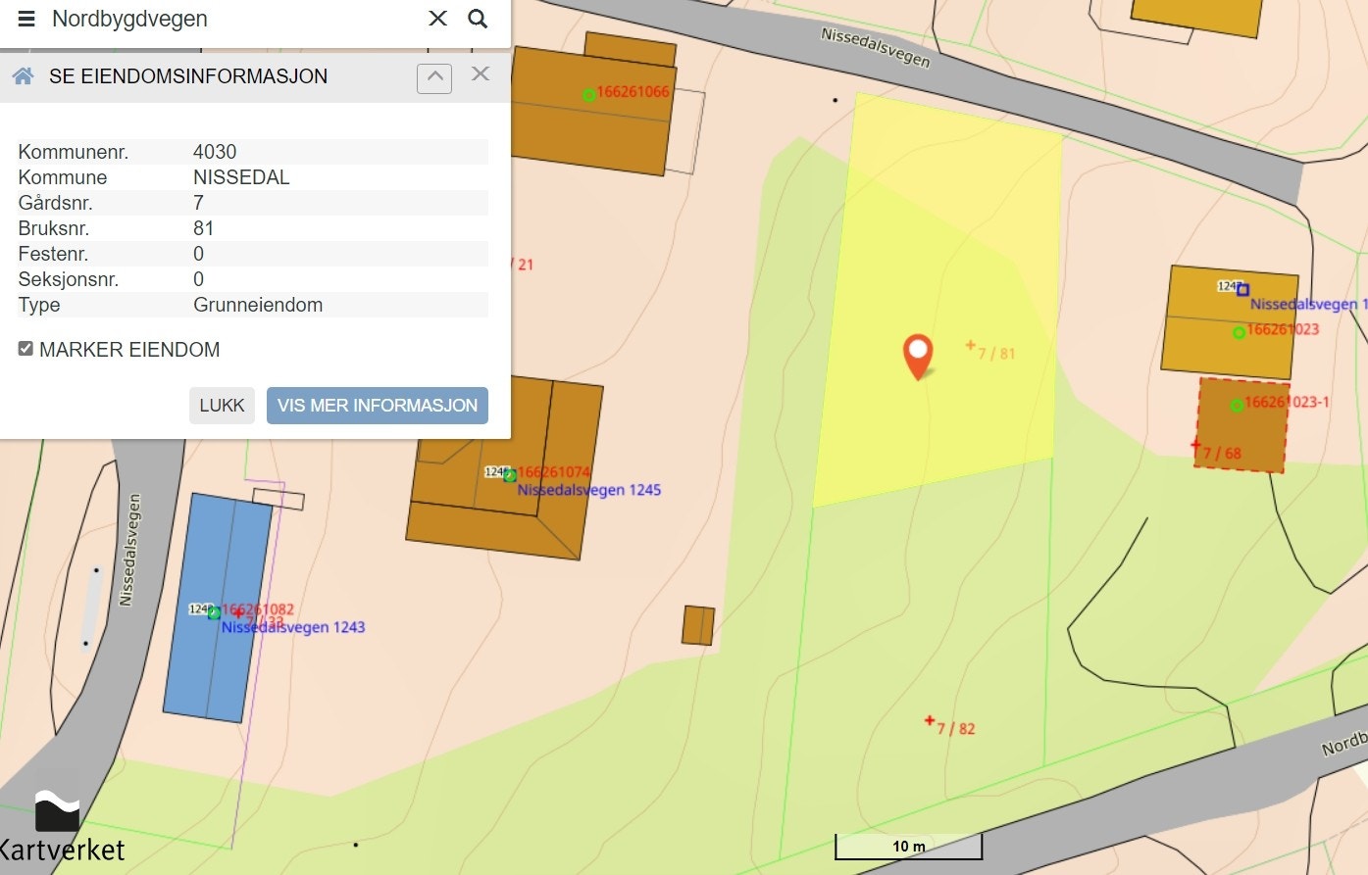Clear the Nordbygdvegen search text

coord(438,19)
